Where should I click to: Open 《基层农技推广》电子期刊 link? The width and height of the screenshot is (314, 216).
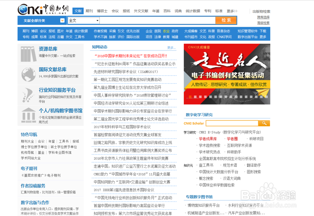(x=41, y=175)
